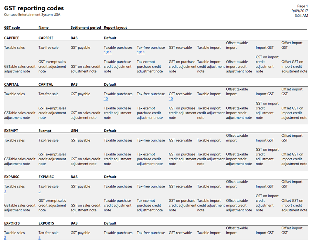Open the 2 link under EXPORTS Taxable sales

pos(5,238)
